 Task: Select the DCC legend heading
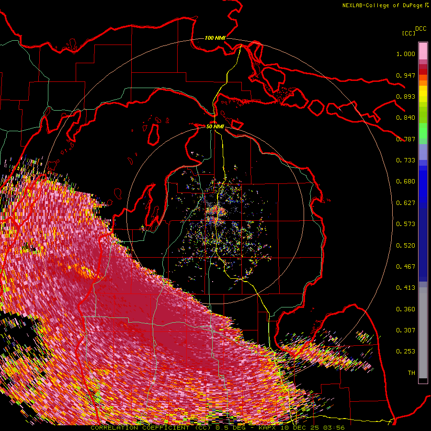pyautogui.click(x=421, y=29)
